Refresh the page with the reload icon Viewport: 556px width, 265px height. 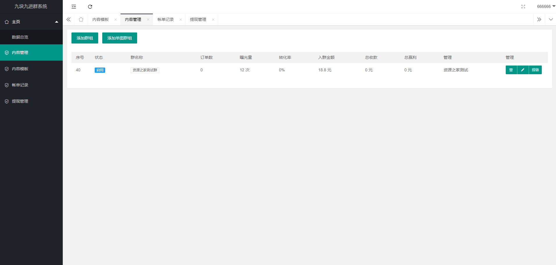click(90, 6)
